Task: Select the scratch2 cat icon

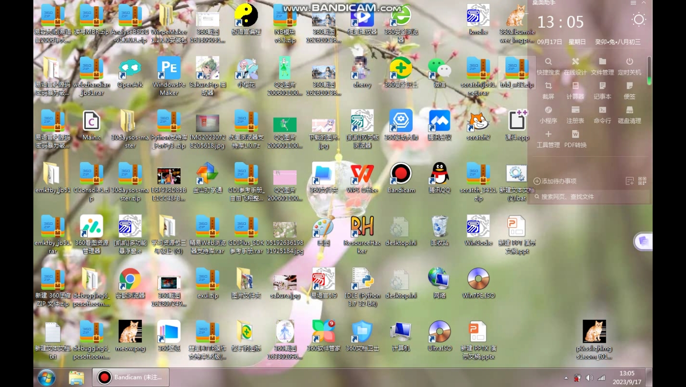Action: point(478,125)
